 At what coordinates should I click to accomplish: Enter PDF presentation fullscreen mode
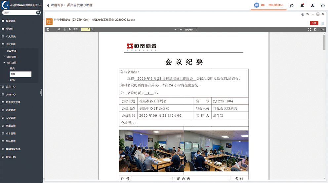click(x=309, y=29)
